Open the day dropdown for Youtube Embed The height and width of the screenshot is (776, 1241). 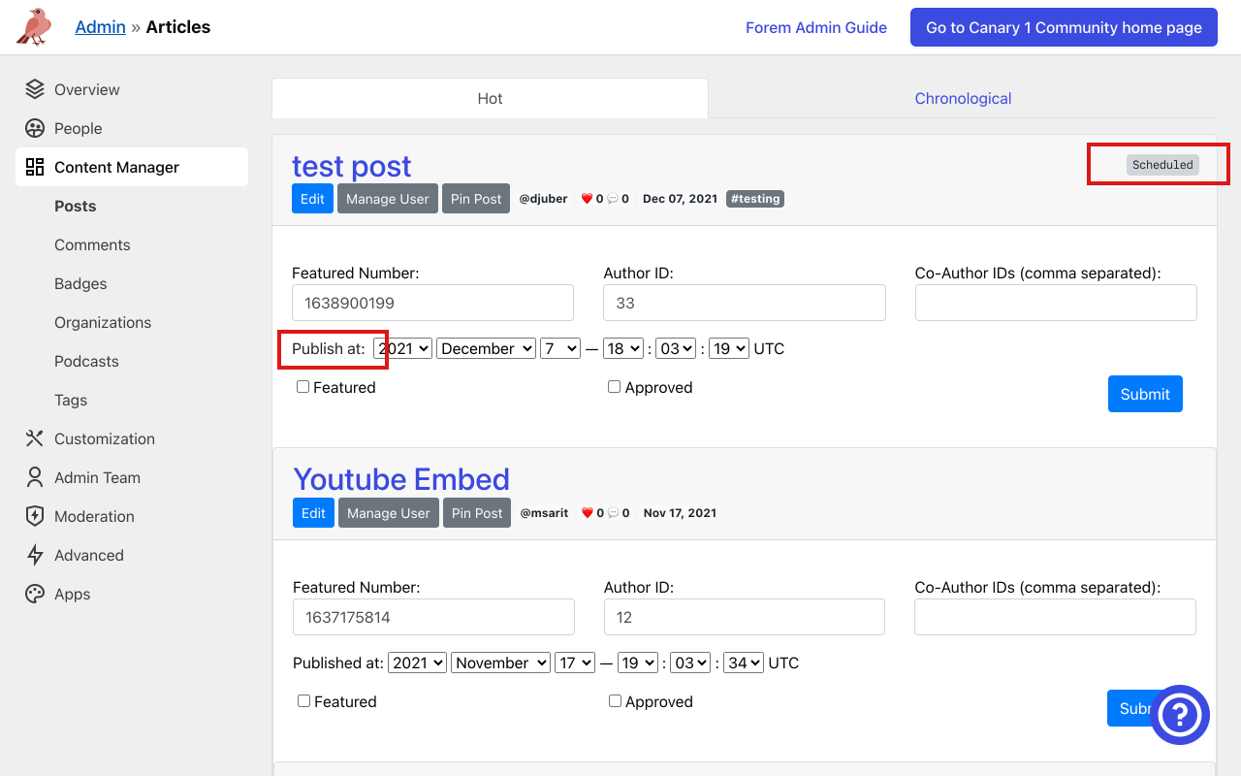(575, 663)
